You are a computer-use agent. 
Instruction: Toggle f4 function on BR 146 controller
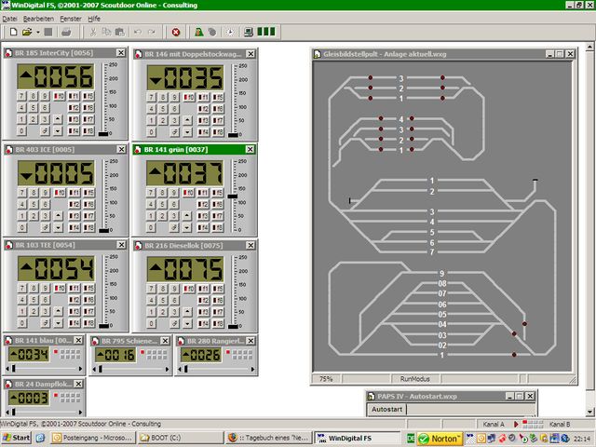tap(203, 132)
